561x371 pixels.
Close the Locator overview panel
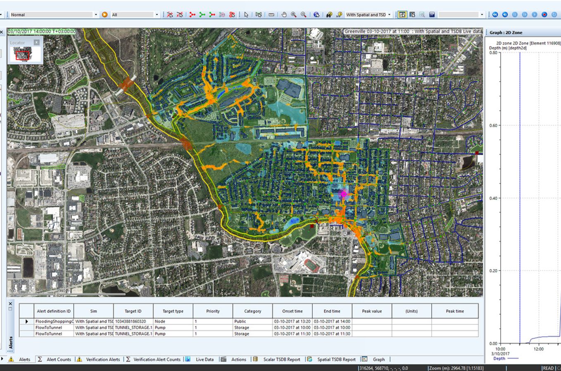coord(36,42)
